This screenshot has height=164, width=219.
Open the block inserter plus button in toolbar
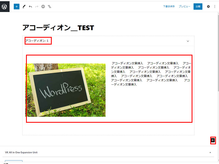pos(16,6)
